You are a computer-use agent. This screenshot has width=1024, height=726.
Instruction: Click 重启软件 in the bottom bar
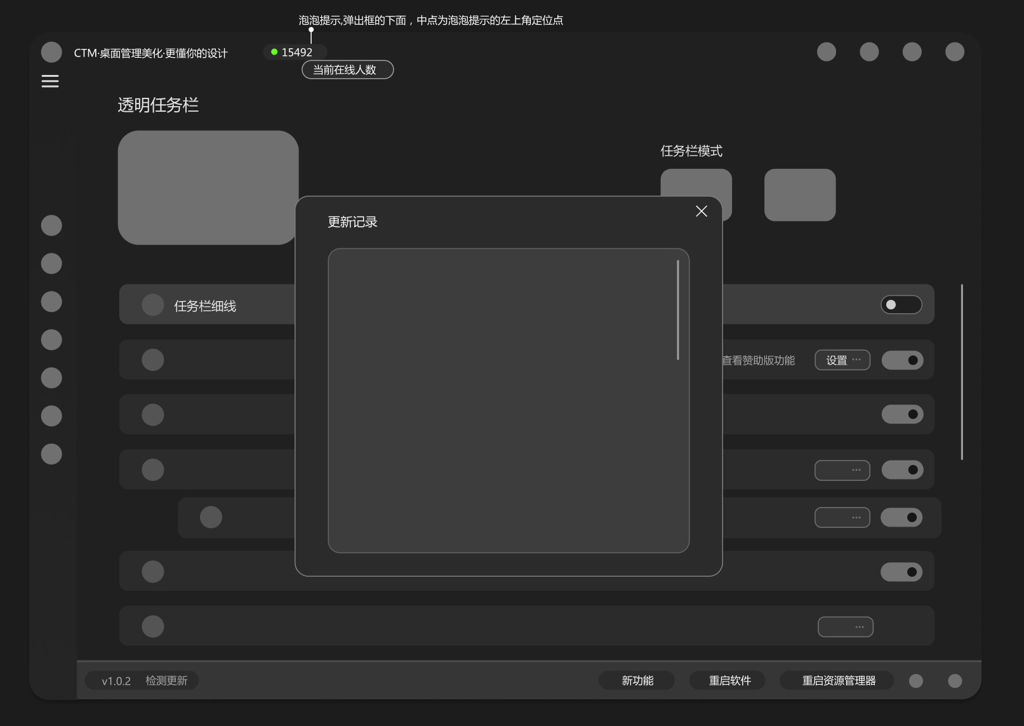pyautogui.click(x=729, y=681)
